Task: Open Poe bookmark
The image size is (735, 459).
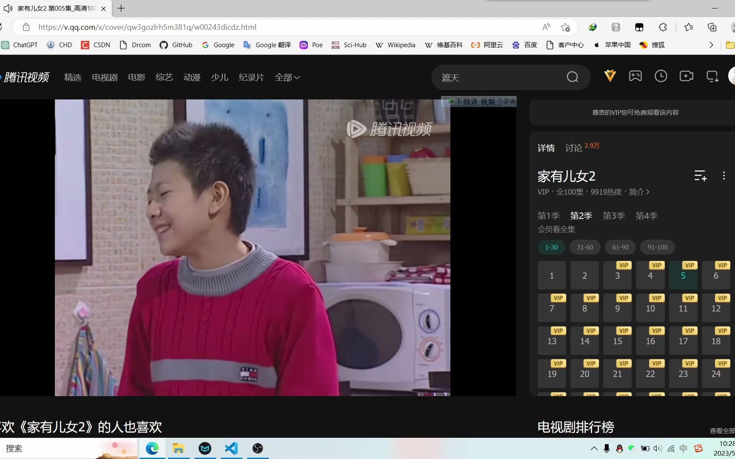Action: coord(311,45)
